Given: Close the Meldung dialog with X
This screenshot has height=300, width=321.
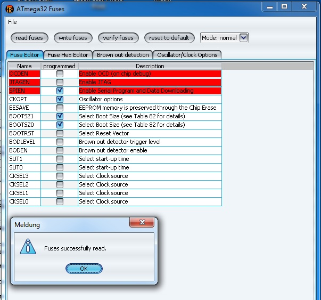Looking at the screenshot, I should tap(142, 222).
